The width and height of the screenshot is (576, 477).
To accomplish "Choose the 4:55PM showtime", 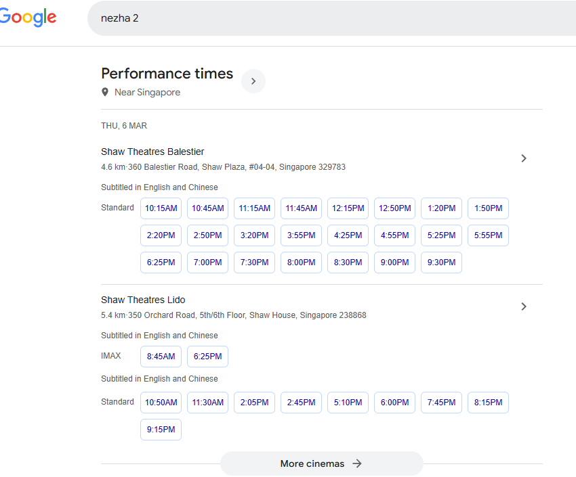I will (x=394, y=235).
